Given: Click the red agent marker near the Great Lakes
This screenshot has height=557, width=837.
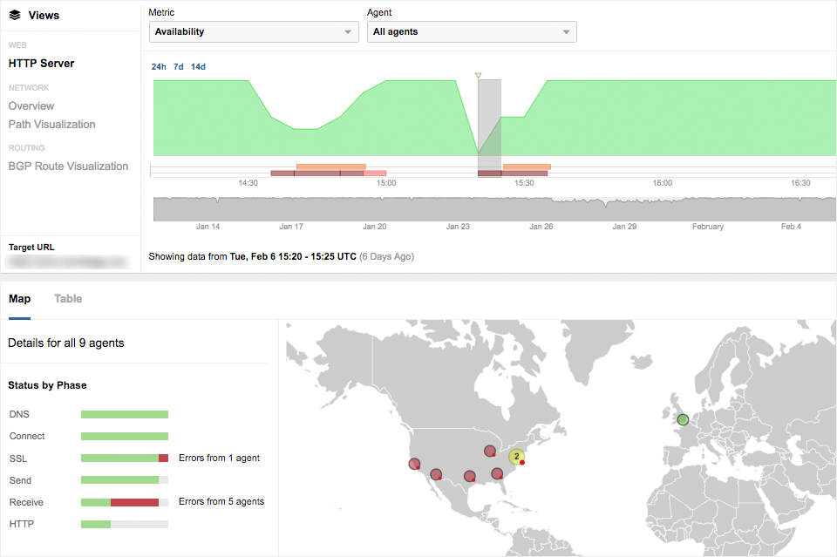Looking at the screenshot, I should pos(490,451).
